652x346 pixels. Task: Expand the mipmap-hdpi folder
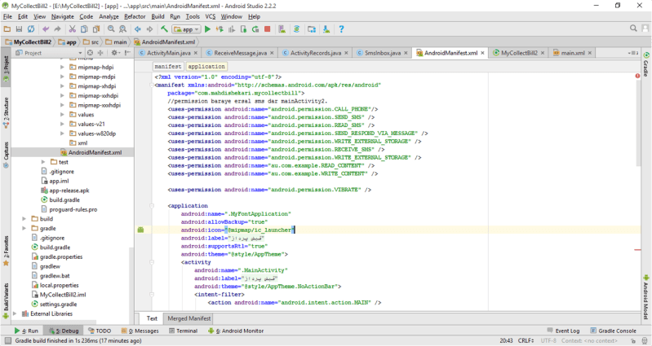pyautogui.click(x=62, y=68)
